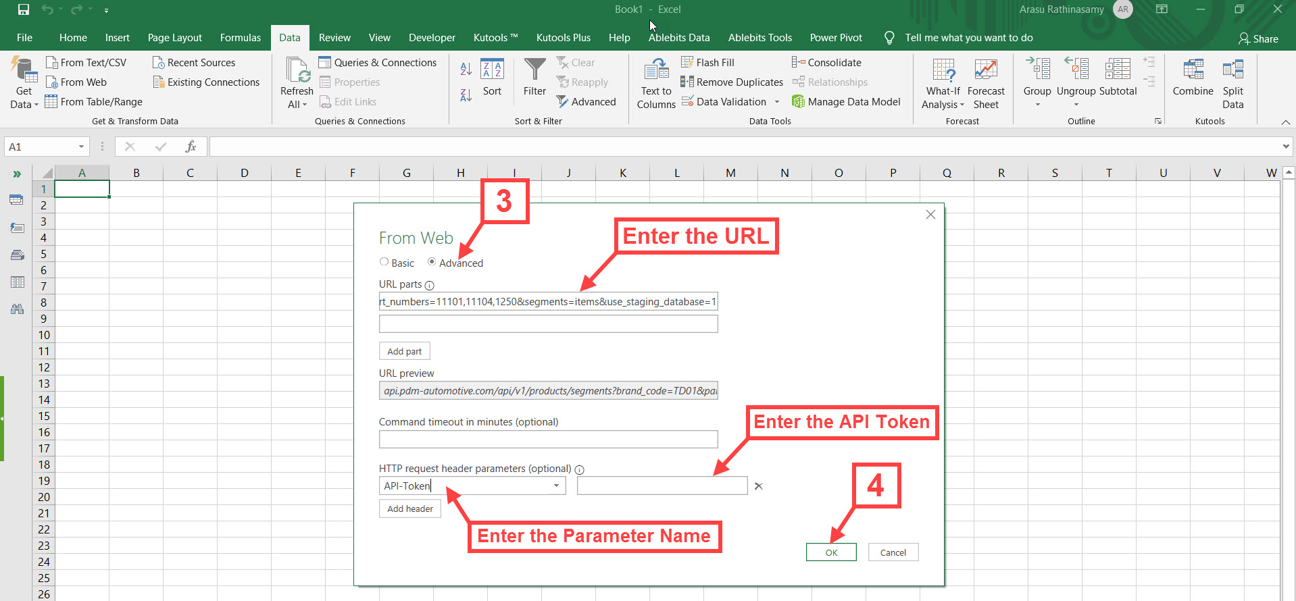Click Kutools Split Data
The image size is (1296, 601).
coord(1233,82)
